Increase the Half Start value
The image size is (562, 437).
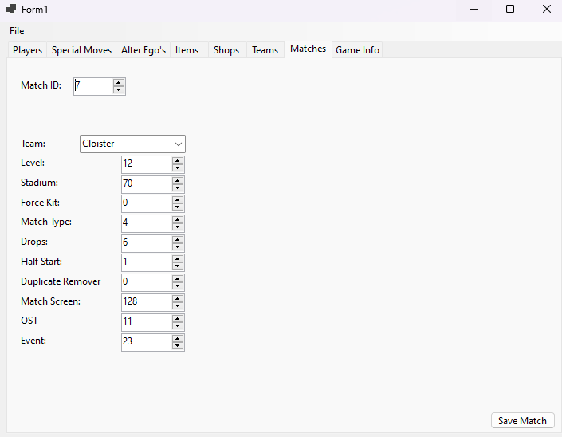[x=178, y=259]
